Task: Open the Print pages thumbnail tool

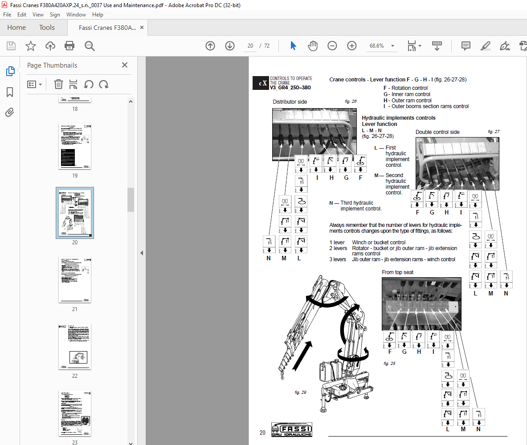Action: pos(73,84)
